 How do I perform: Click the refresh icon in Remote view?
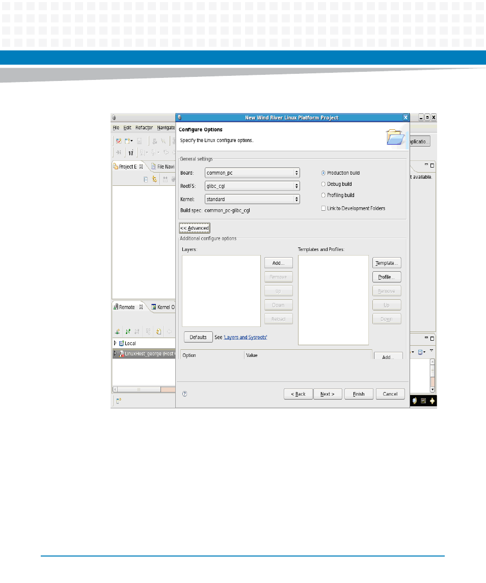tap(158, 331)
